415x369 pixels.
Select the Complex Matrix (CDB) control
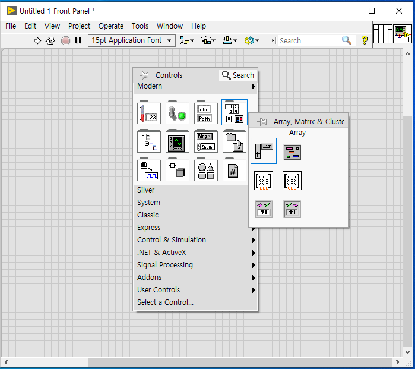292,181
